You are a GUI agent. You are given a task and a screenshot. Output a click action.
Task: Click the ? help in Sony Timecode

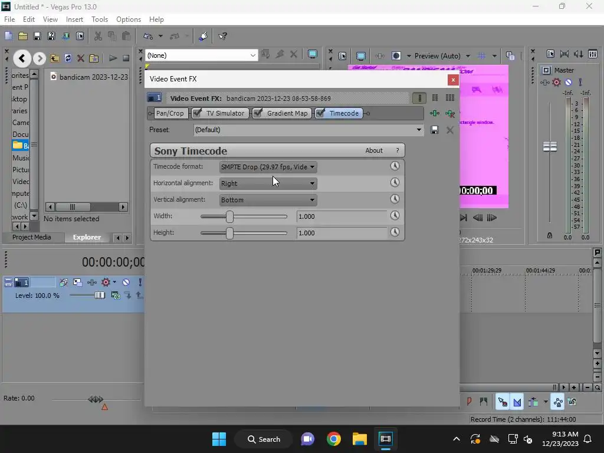tap(398, 150)
